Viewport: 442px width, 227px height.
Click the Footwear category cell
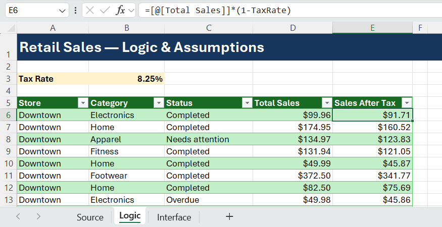coord(127,176)
